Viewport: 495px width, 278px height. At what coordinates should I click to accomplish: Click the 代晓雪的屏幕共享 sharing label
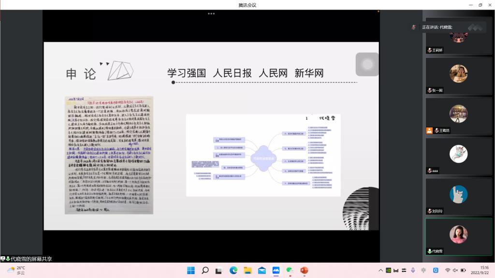coord(31,259)
